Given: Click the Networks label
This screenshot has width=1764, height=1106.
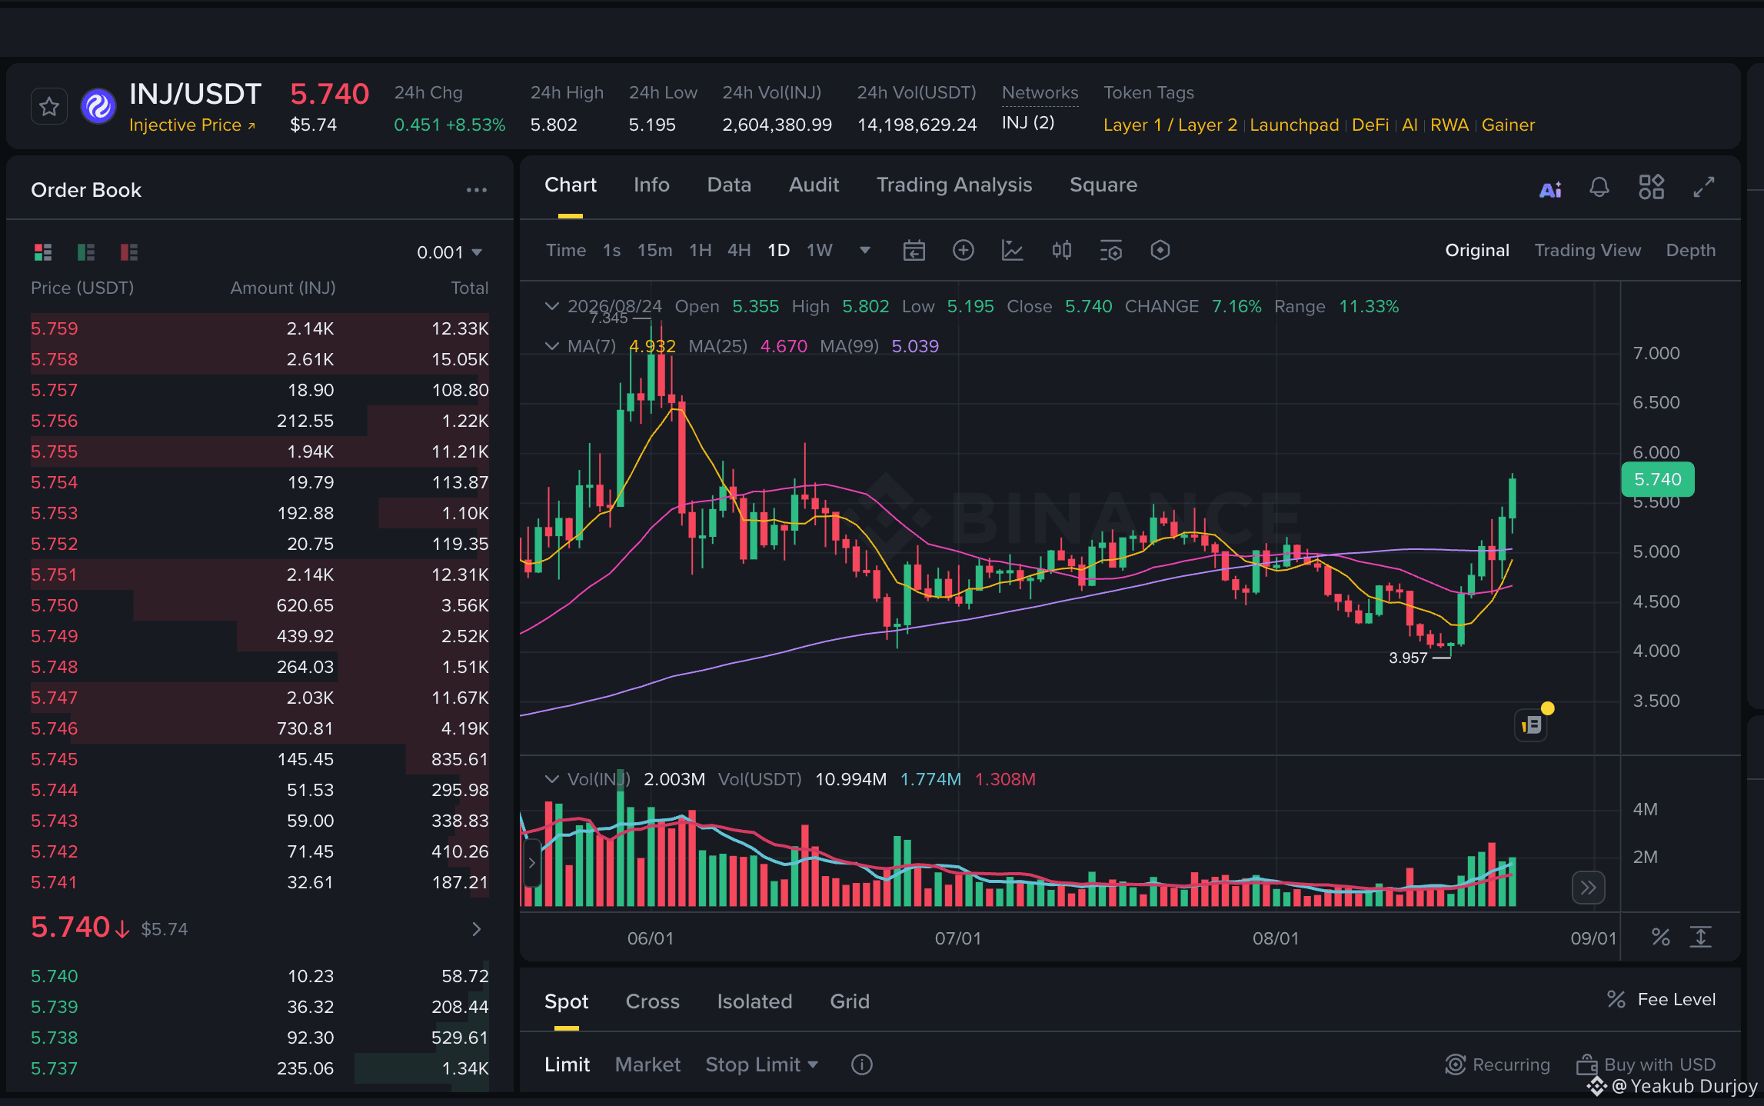Looking at the screenshot, I should [1040, 93].
